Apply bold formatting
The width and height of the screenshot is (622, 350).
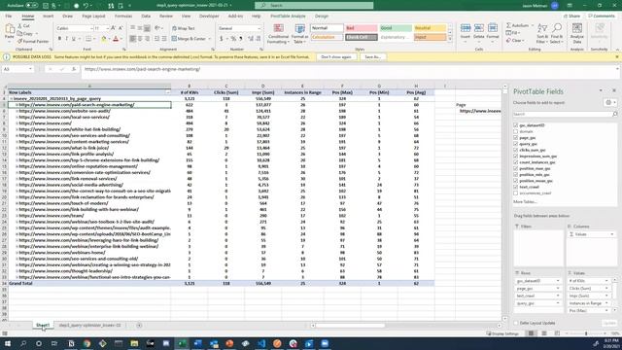(59, 39)
